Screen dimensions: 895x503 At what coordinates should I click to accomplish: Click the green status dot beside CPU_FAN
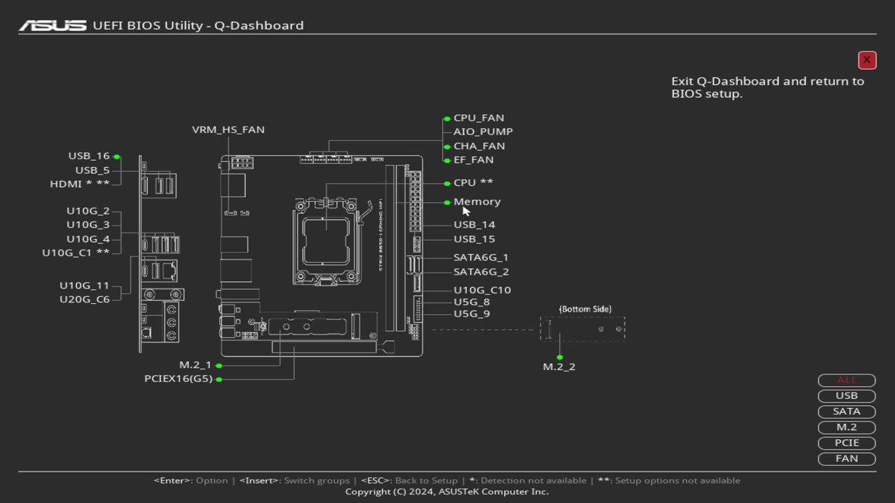(x=447, y=119)
